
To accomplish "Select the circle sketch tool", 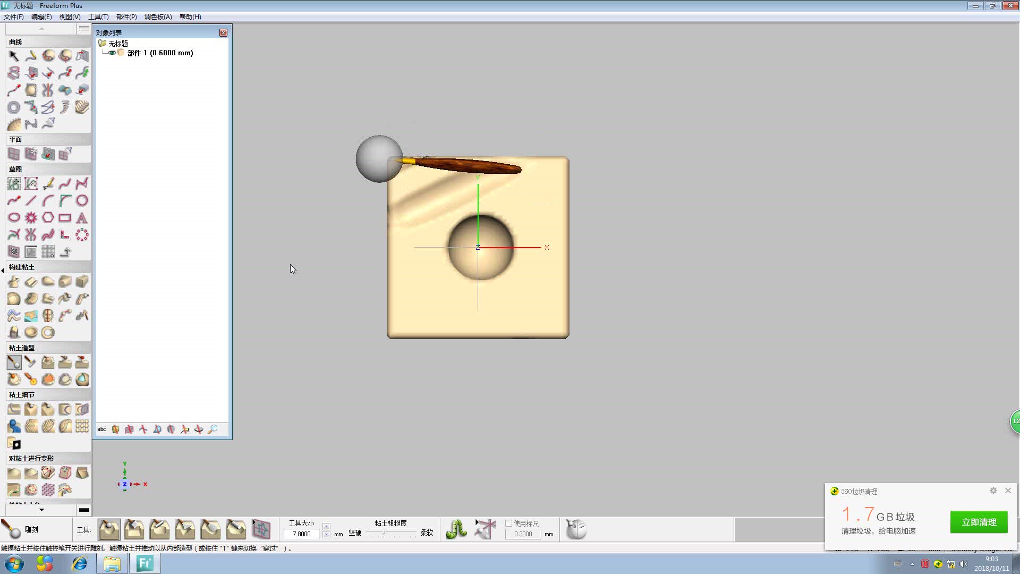I will pyautogui.click(x=82, y=200).
